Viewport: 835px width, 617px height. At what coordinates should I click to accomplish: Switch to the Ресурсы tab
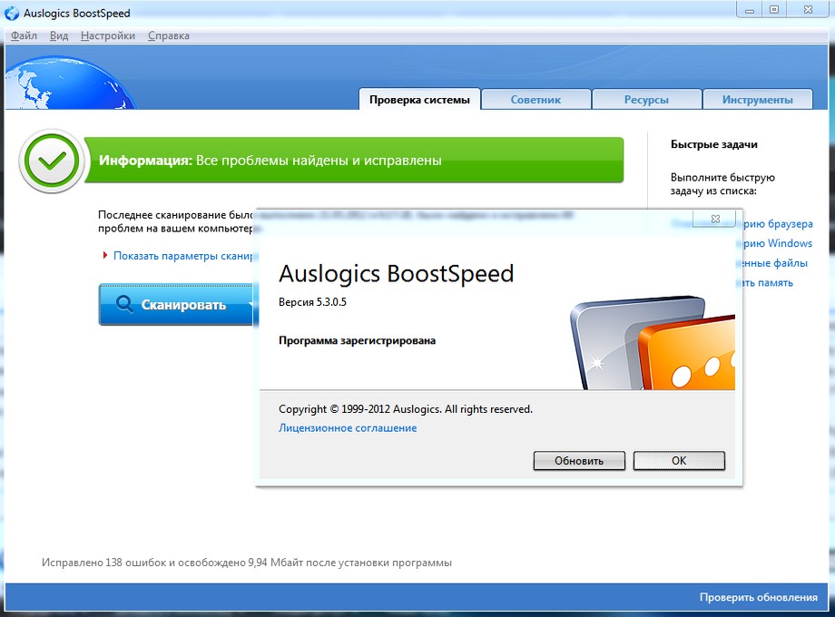tap(646, 100)
